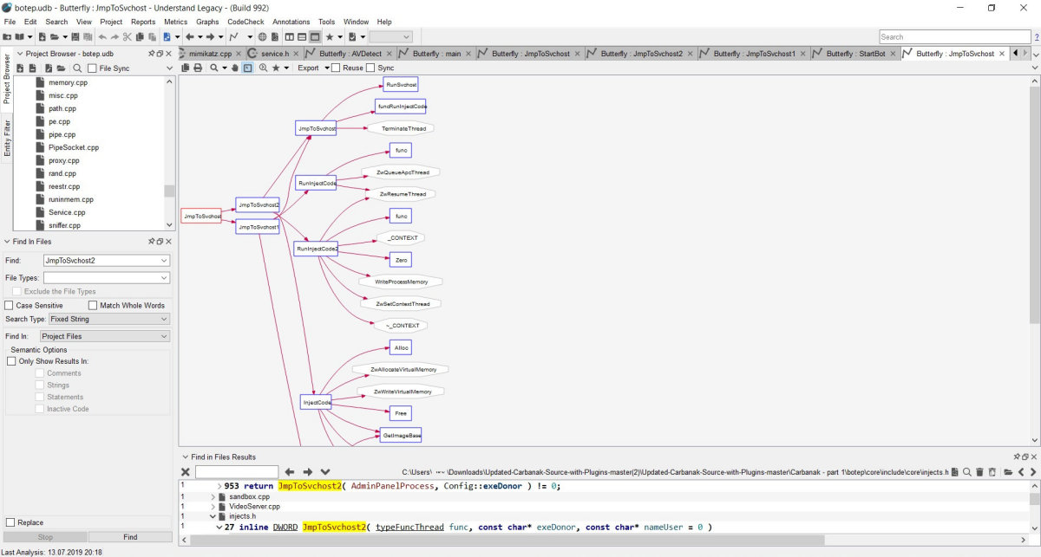
Task: Check the Match Whole Words option
Action: (x=93, y=306)
